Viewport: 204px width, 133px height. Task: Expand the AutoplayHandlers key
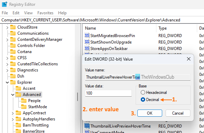(x=13, y=119)
